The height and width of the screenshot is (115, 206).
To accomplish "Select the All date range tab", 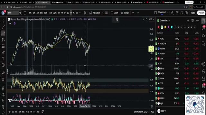I will pos(38,112).
